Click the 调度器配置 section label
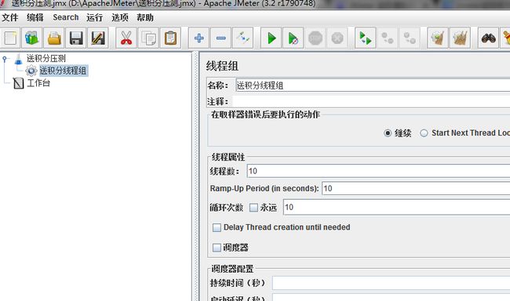The width and height of the screenshot is (510, 301). [x=232, y=269]
